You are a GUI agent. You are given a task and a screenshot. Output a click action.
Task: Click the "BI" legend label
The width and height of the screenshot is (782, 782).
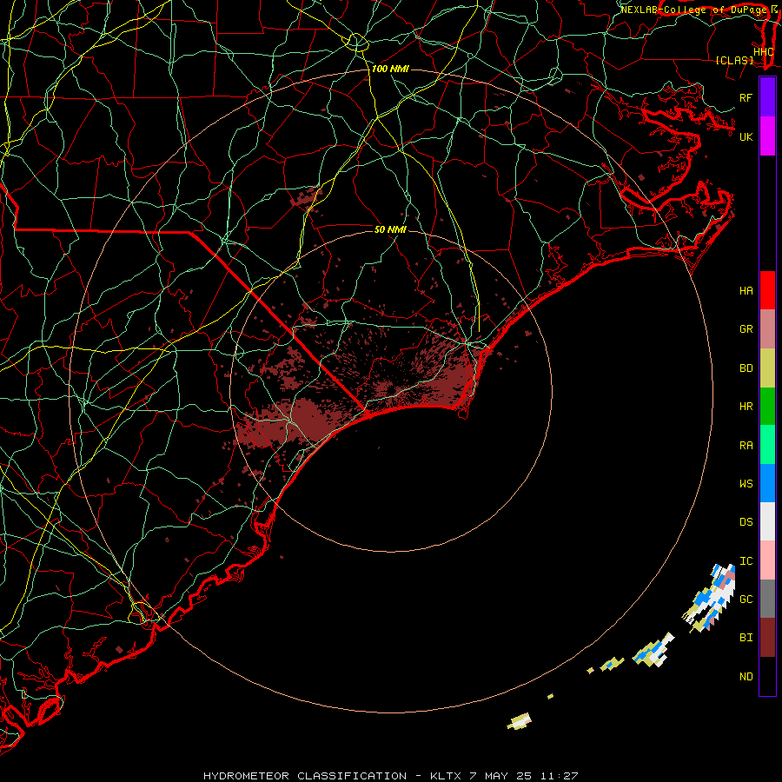pyautogui.click(x=746, y=638)
